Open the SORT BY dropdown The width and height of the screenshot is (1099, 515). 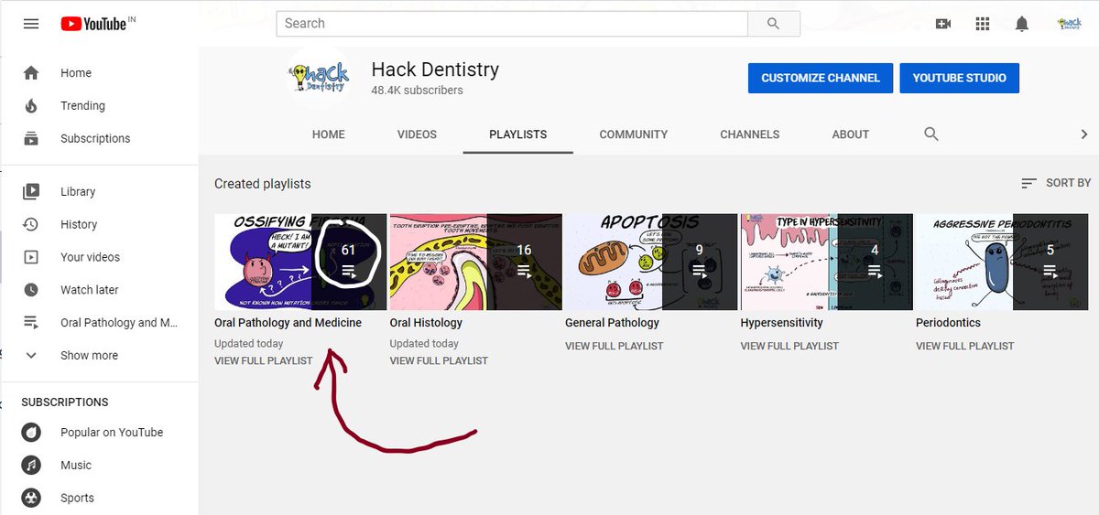pos(1056,184)
